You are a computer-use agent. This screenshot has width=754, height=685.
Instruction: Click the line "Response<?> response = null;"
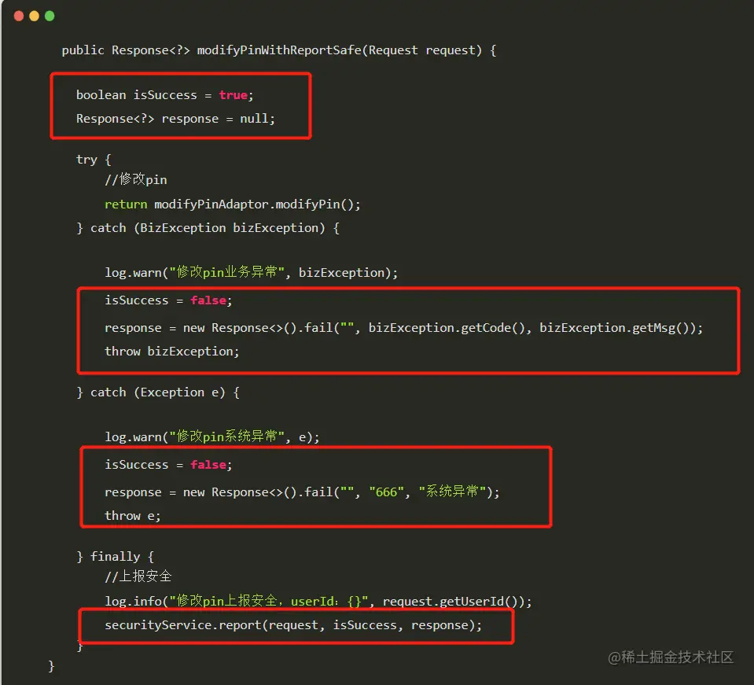point(175,118)
